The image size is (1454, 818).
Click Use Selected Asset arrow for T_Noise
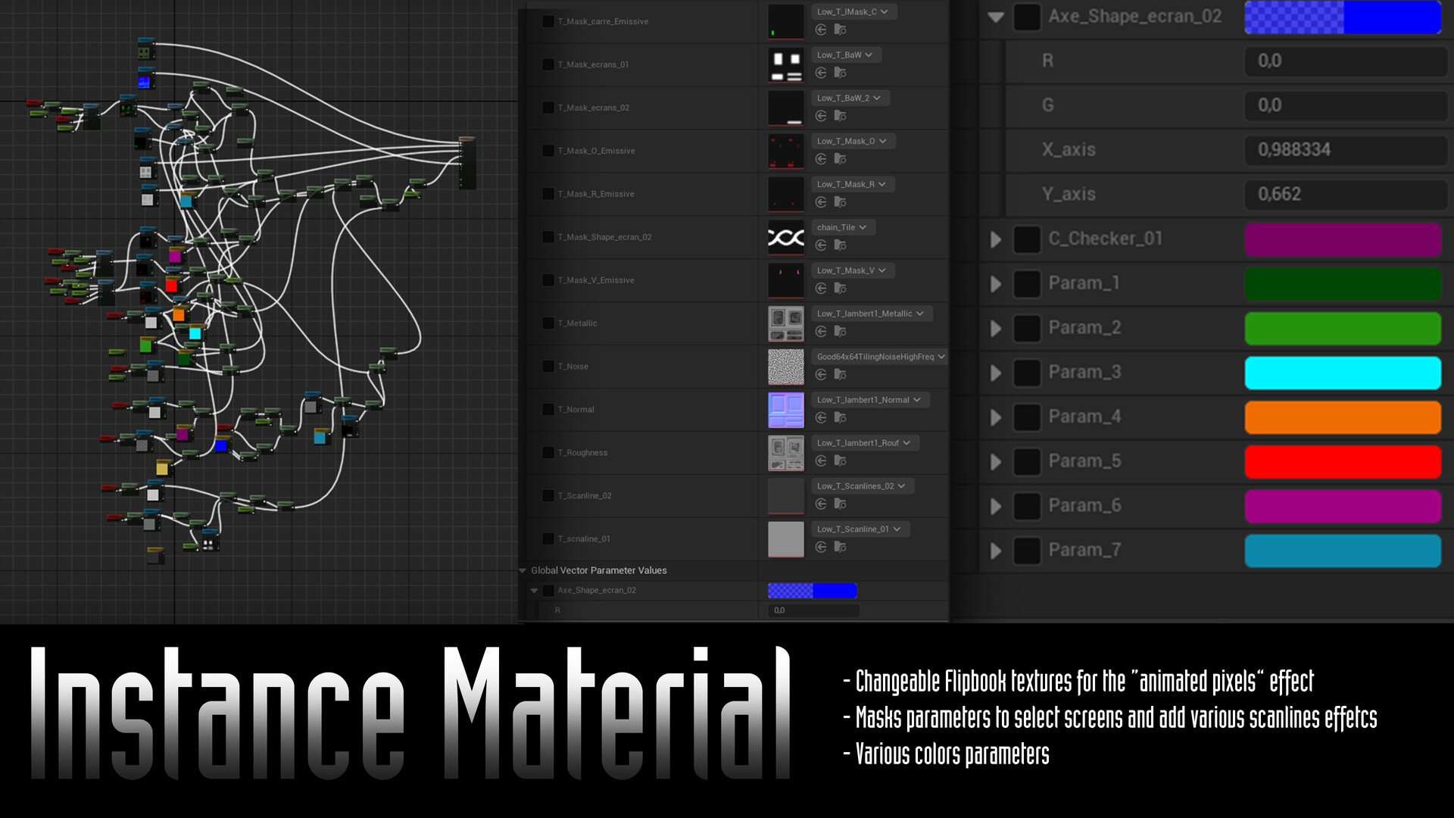(x=821, y=375)
